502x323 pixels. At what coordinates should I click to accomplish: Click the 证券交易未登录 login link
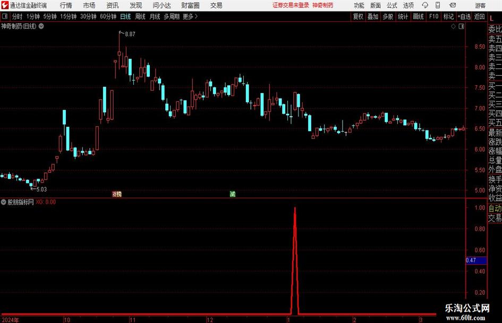[x=291, y=5]
